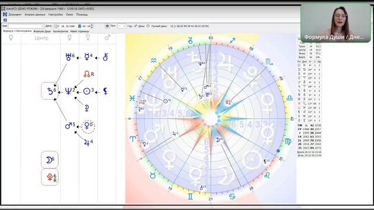Click the time stepper arrows
The image size is (374, 210).
pos(92,26)
